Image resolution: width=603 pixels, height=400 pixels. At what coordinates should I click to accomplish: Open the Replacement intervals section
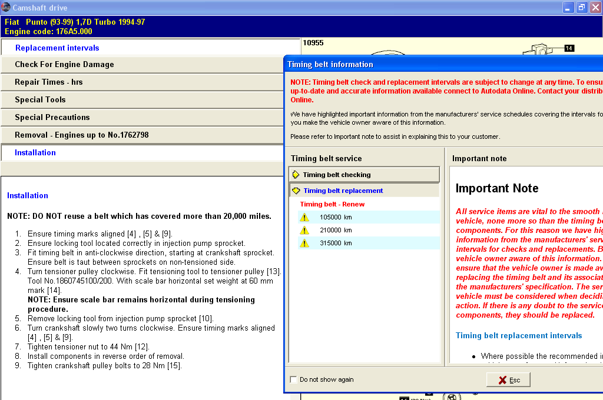tap(150, 48)
